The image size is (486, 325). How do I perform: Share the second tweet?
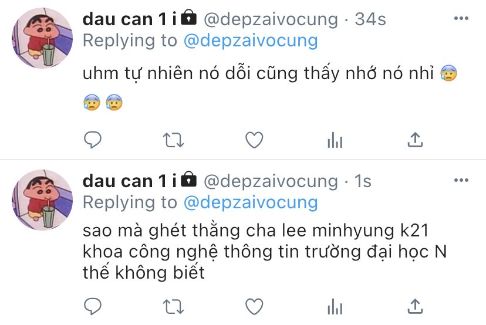click(415, 306)
